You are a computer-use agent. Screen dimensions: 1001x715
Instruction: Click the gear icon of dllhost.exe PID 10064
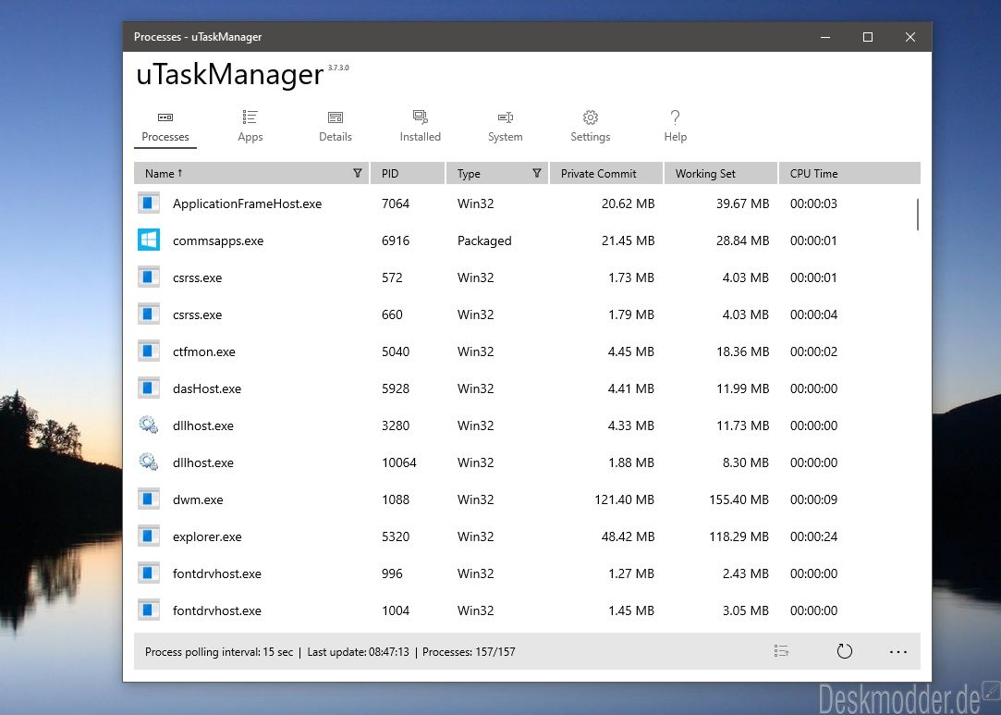tap(149, 462)
